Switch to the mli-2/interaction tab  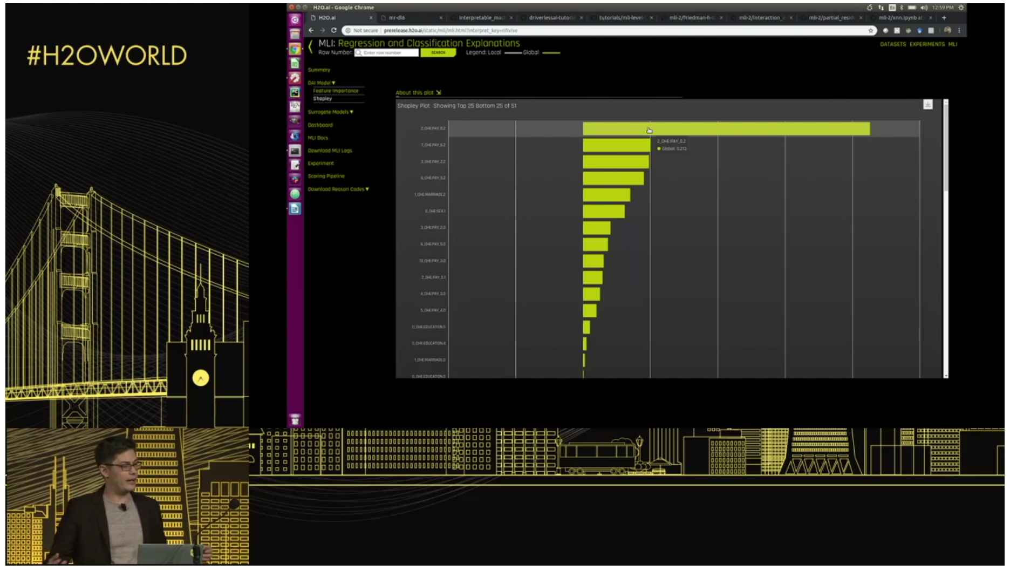(x=761, y=18)
